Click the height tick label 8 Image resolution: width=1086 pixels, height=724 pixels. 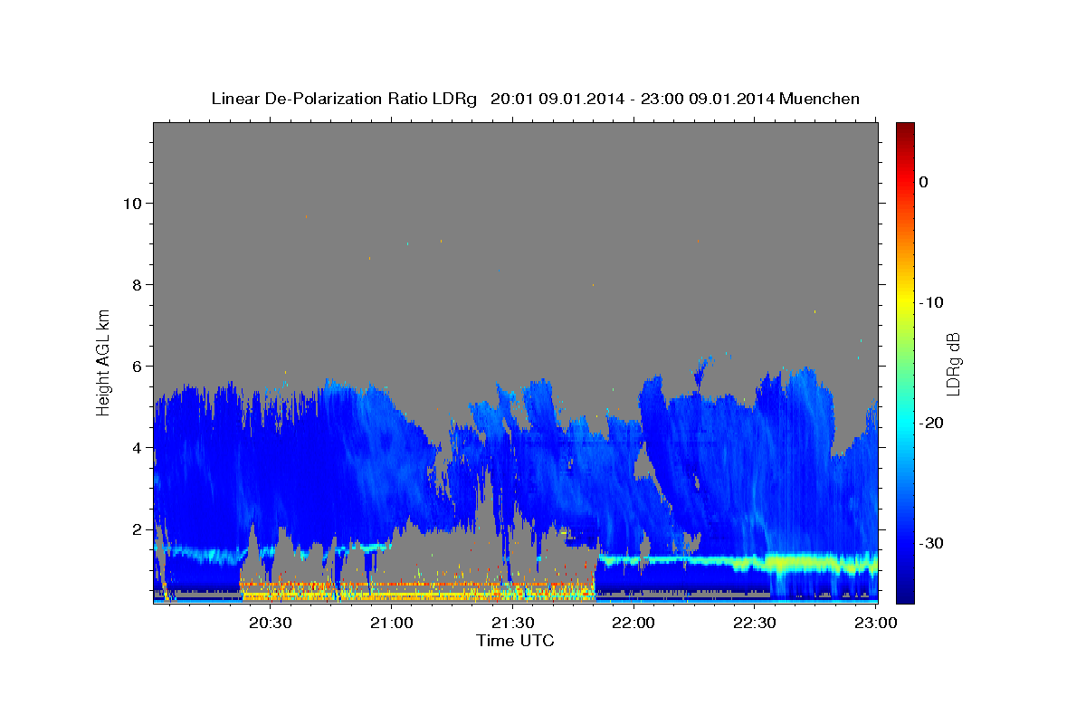click(137, 284)
